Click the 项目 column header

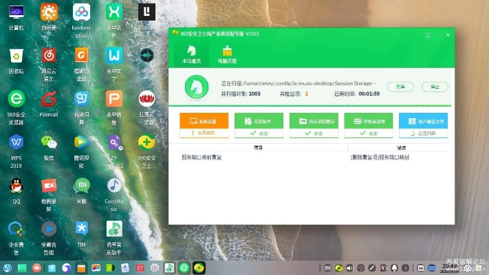(259, 147)
